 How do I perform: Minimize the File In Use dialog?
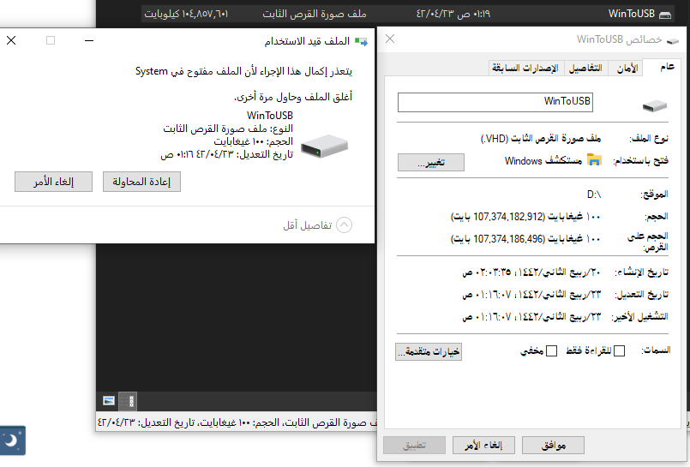point(89,40)
